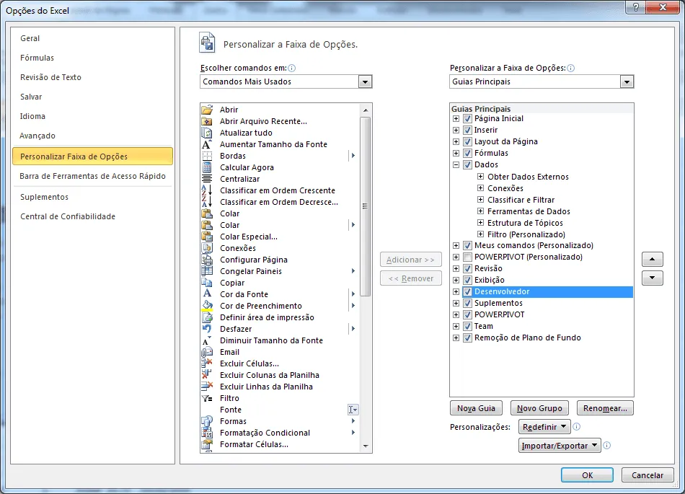Click the help question mark in title bar
This screenshot has height=494, width=685.
(636, 7)
